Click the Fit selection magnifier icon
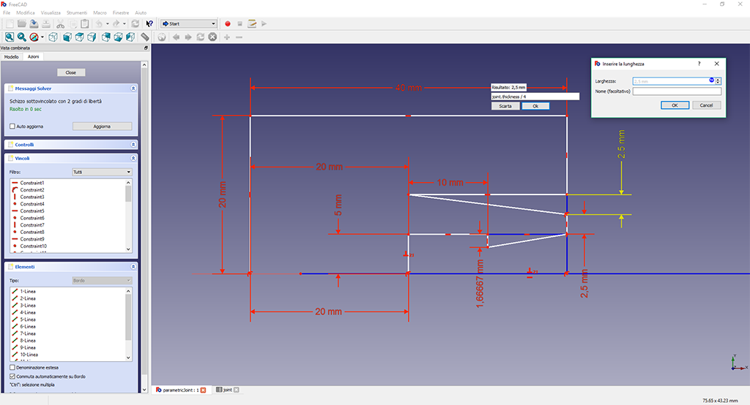 (x=21, y=37)
